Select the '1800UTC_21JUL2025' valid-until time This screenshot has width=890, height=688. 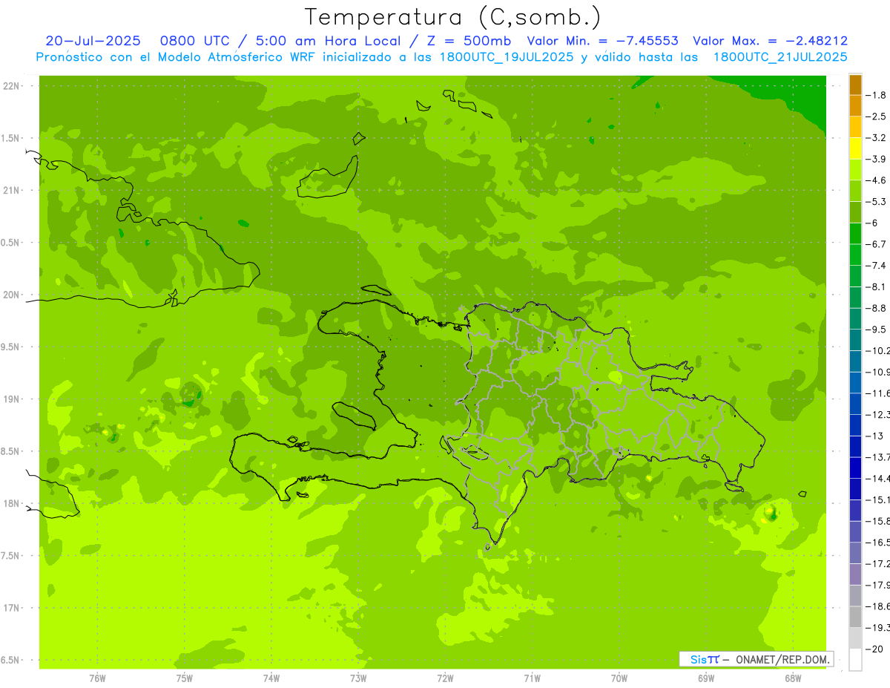pos(780,57)
